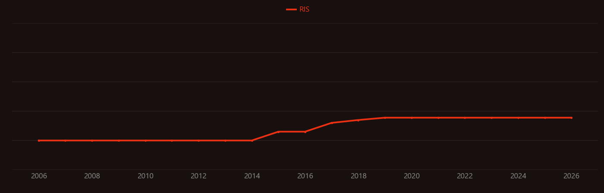Click the x-axis label 2014

252,176
